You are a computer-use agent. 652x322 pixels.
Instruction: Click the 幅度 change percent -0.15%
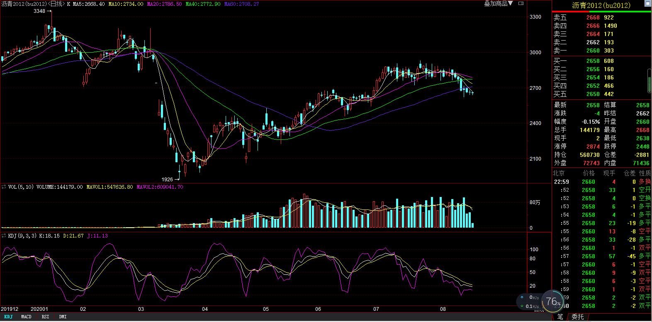(591, 122)
